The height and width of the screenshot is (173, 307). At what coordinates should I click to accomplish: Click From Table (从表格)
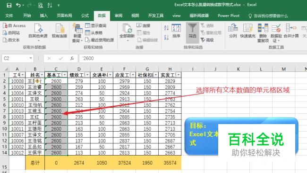(x=94, y=33)
